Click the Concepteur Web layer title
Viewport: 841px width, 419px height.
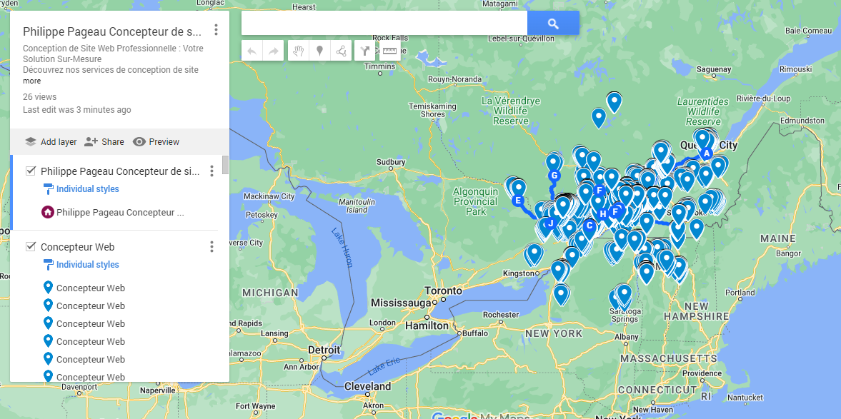77,247
